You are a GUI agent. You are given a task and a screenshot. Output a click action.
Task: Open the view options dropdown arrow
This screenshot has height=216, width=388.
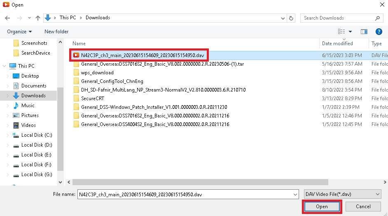coord(350,32)
